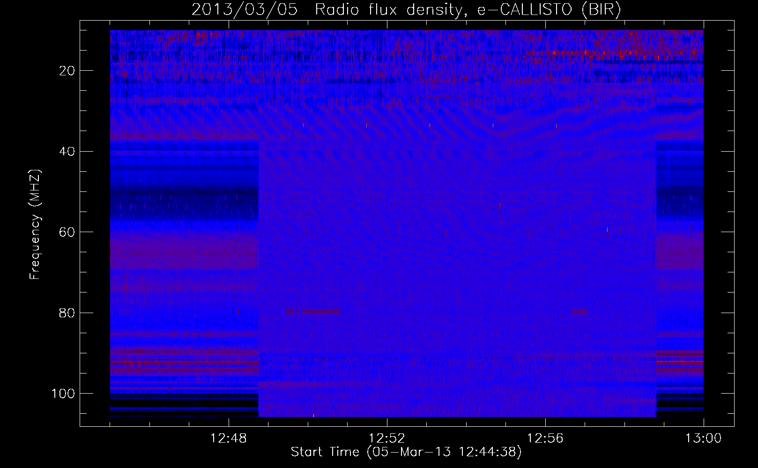The width and height of the screenshot is (758, 468).
Task: Click the 'Start Time (05-Mar-13 12:44:38)' label
Action: coord(406,452)
